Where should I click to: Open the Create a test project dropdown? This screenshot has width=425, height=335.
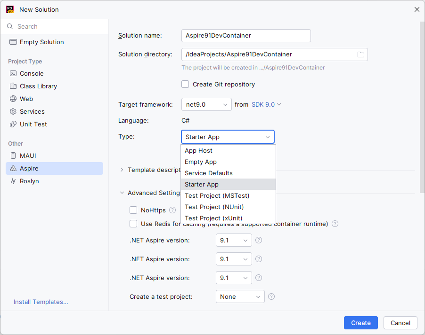point(240,297)
